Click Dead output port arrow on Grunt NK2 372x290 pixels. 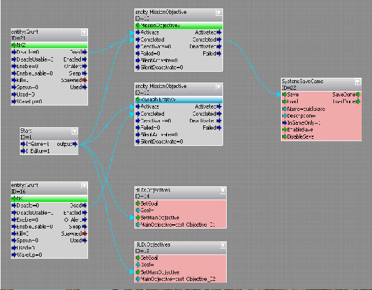click(x=84, y=52)
